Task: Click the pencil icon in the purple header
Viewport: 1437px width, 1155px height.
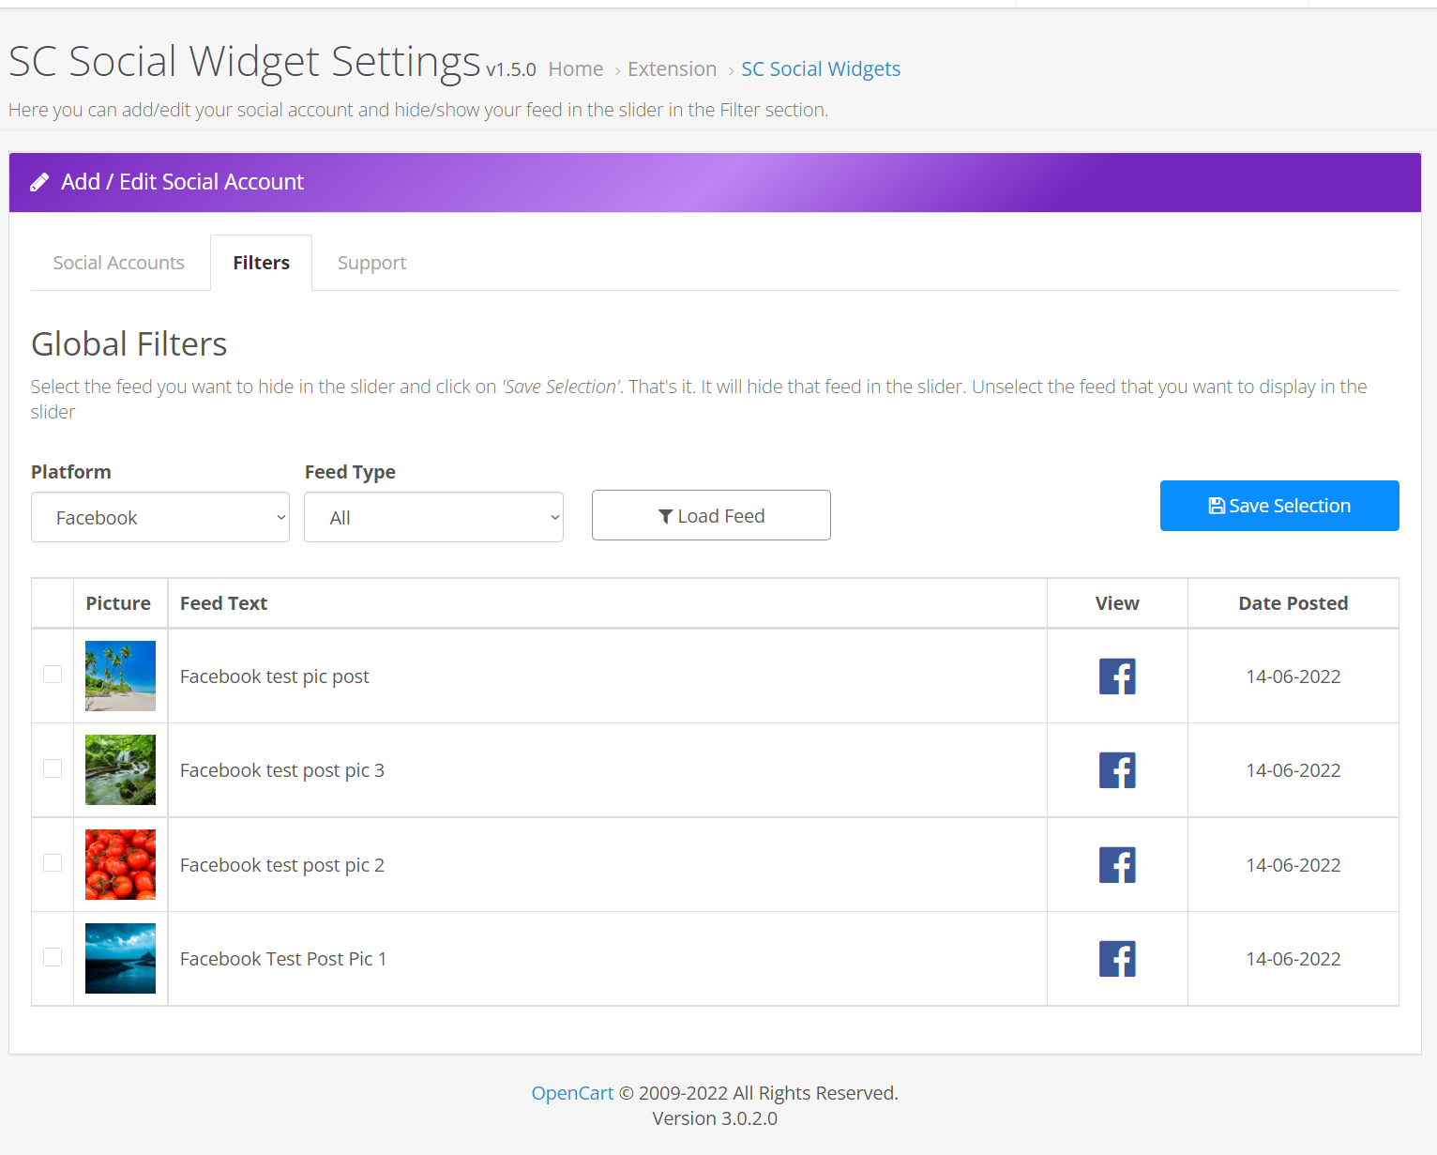Action: point(39,182)
